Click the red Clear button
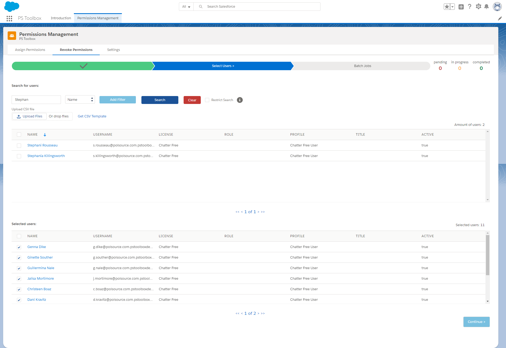Image resolution: width=506 pixels, height=348 pixels. 192,100
